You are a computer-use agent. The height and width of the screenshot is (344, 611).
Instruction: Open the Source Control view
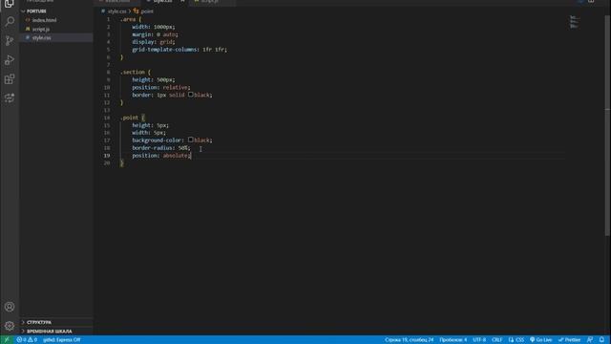coord(10,40)
